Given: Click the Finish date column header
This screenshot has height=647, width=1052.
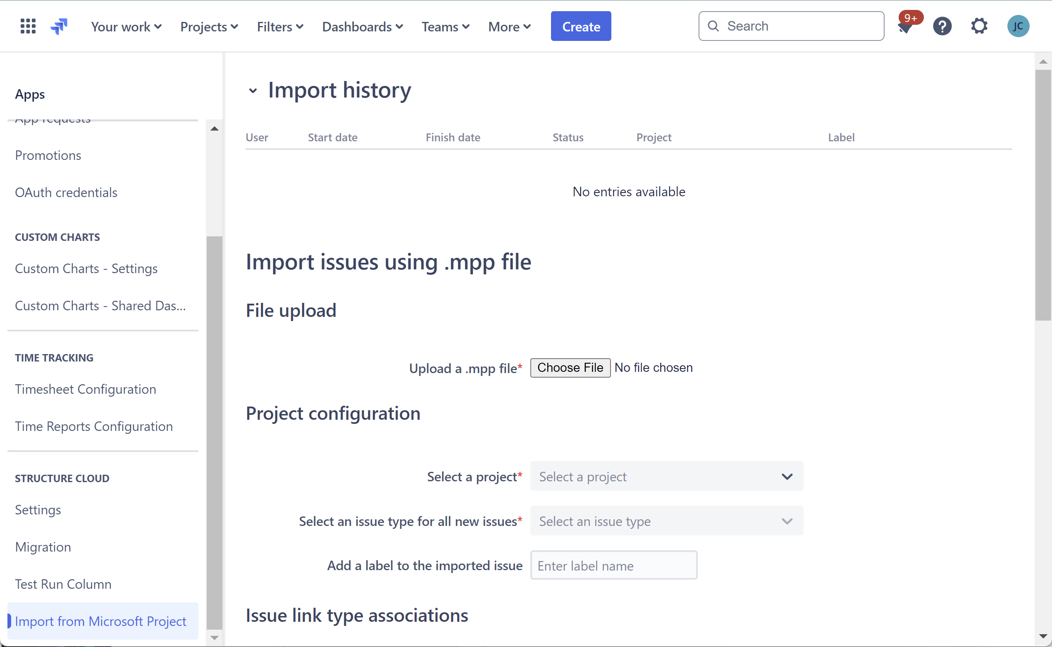Looking at the screenshot, I should (x=453, y=137).
